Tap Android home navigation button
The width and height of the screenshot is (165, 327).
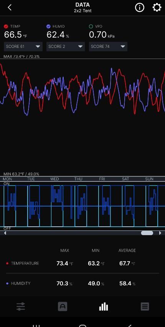pos(82,326)
